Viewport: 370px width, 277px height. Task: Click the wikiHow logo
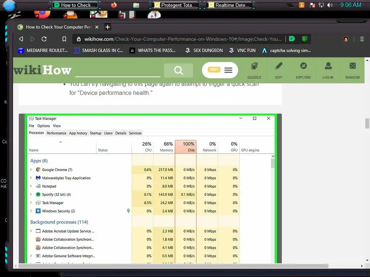tap(42, 70)
